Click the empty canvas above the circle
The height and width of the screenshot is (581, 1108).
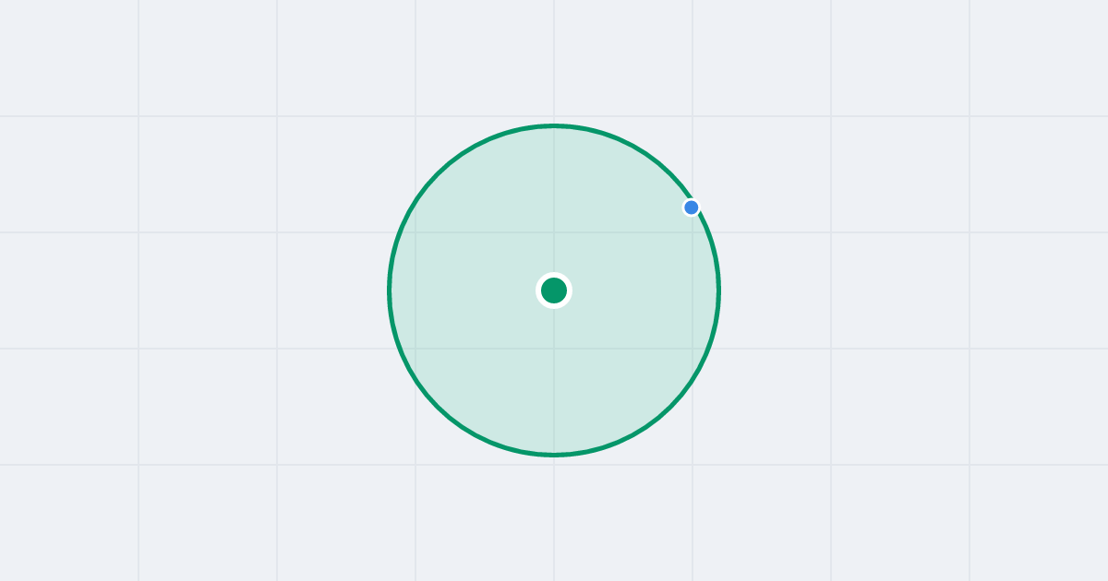coord(554,60)
